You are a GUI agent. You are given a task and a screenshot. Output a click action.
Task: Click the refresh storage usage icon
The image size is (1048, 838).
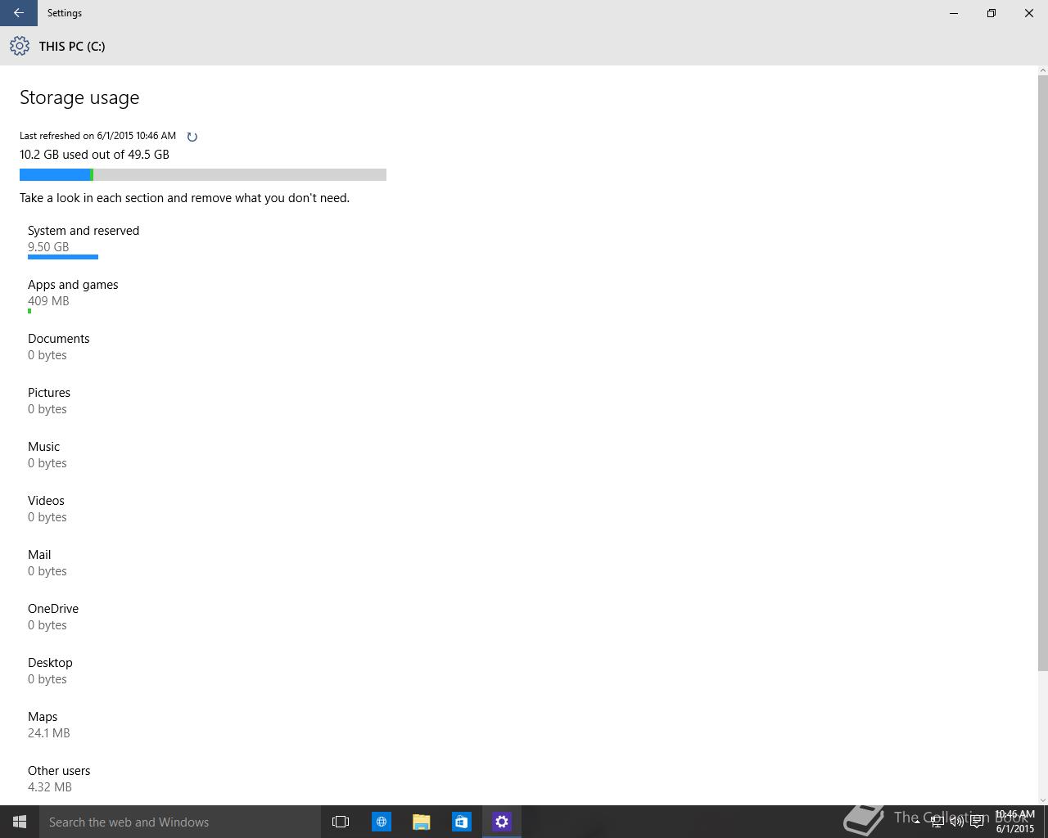[192, 137]
